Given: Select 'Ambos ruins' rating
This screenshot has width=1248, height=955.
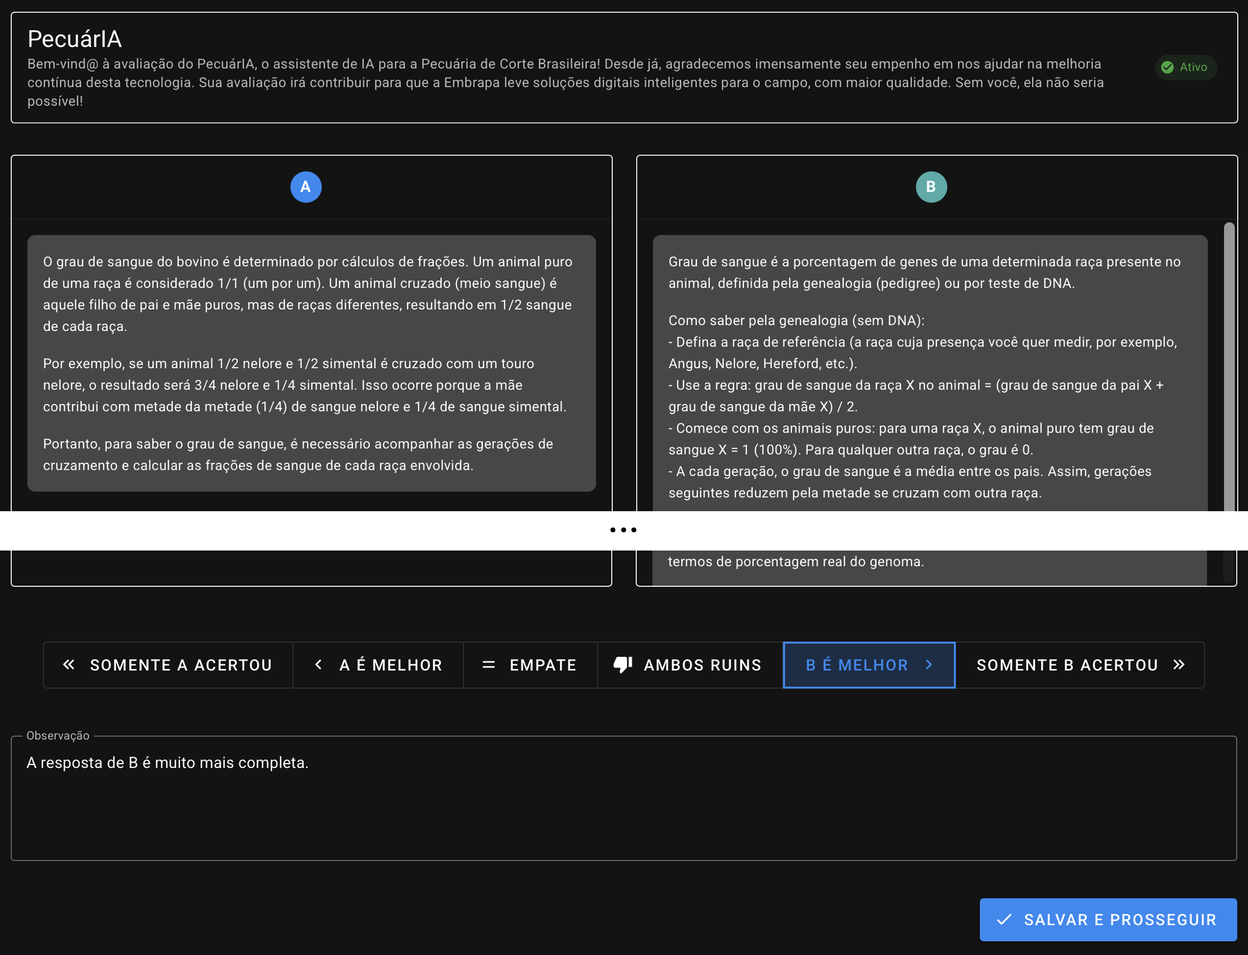Looking at the screenshot, I should click(x=690, y=665).
